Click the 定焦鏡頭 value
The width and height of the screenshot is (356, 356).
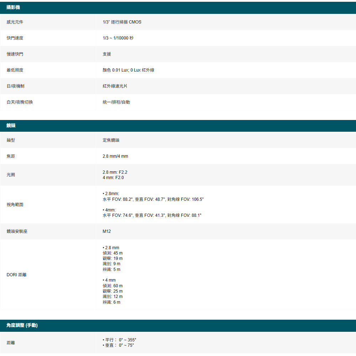(x=111, y=140)
